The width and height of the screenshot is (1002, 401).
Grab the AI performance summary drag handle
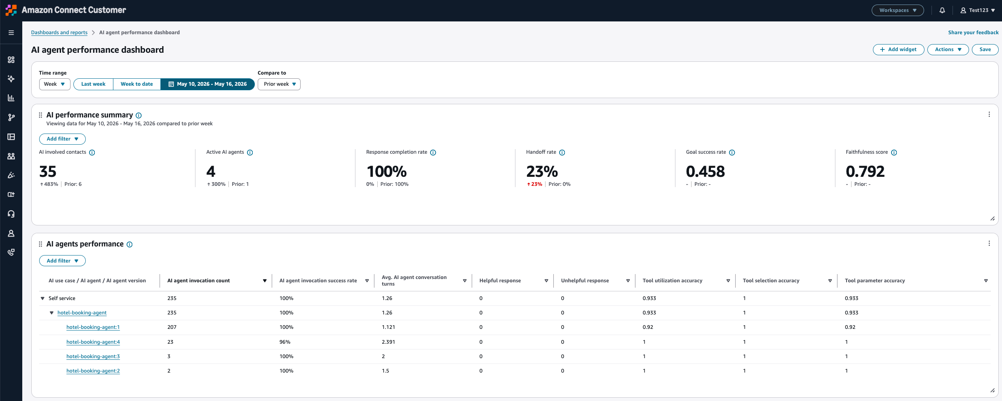40,115
